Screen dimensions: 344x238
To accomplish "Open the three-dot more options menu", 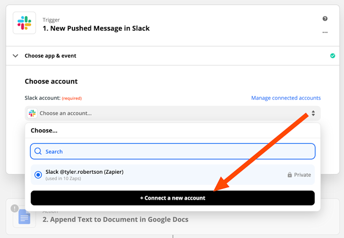I will (x=325, y=32).
